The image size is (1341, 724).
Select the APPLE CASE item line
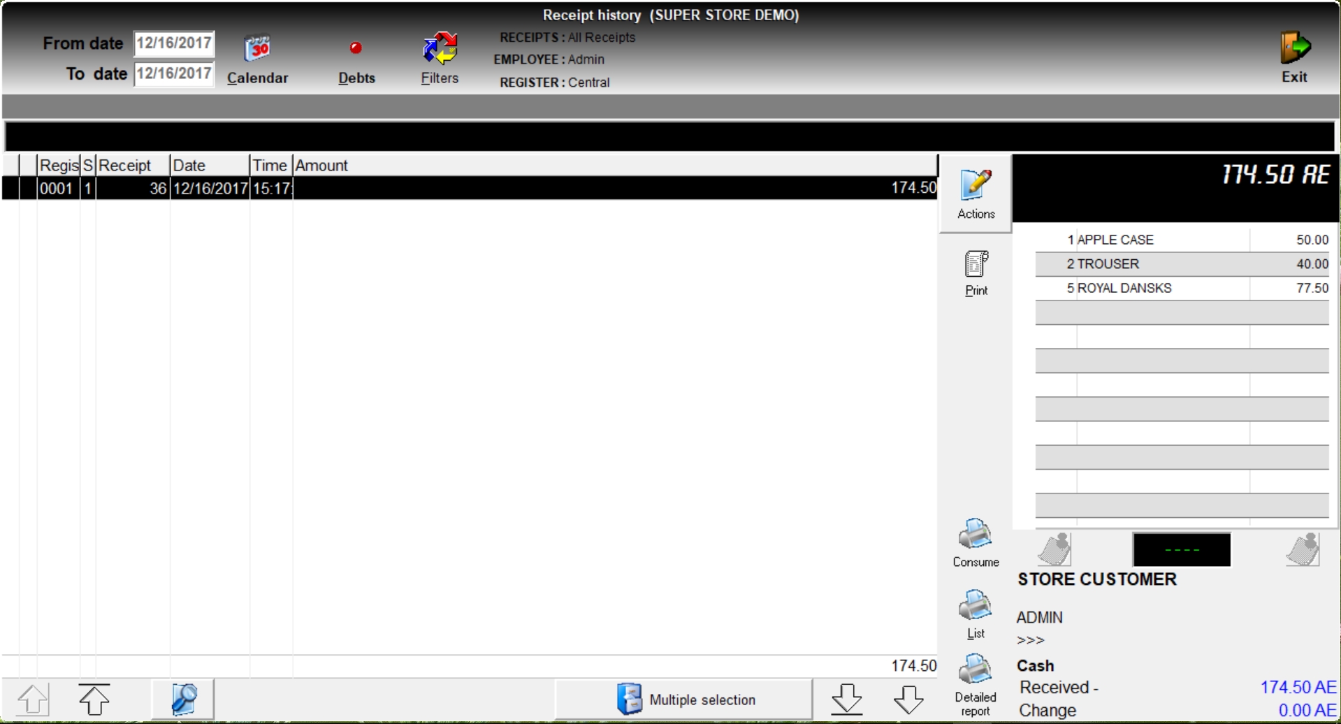(x=1181, y=240)
